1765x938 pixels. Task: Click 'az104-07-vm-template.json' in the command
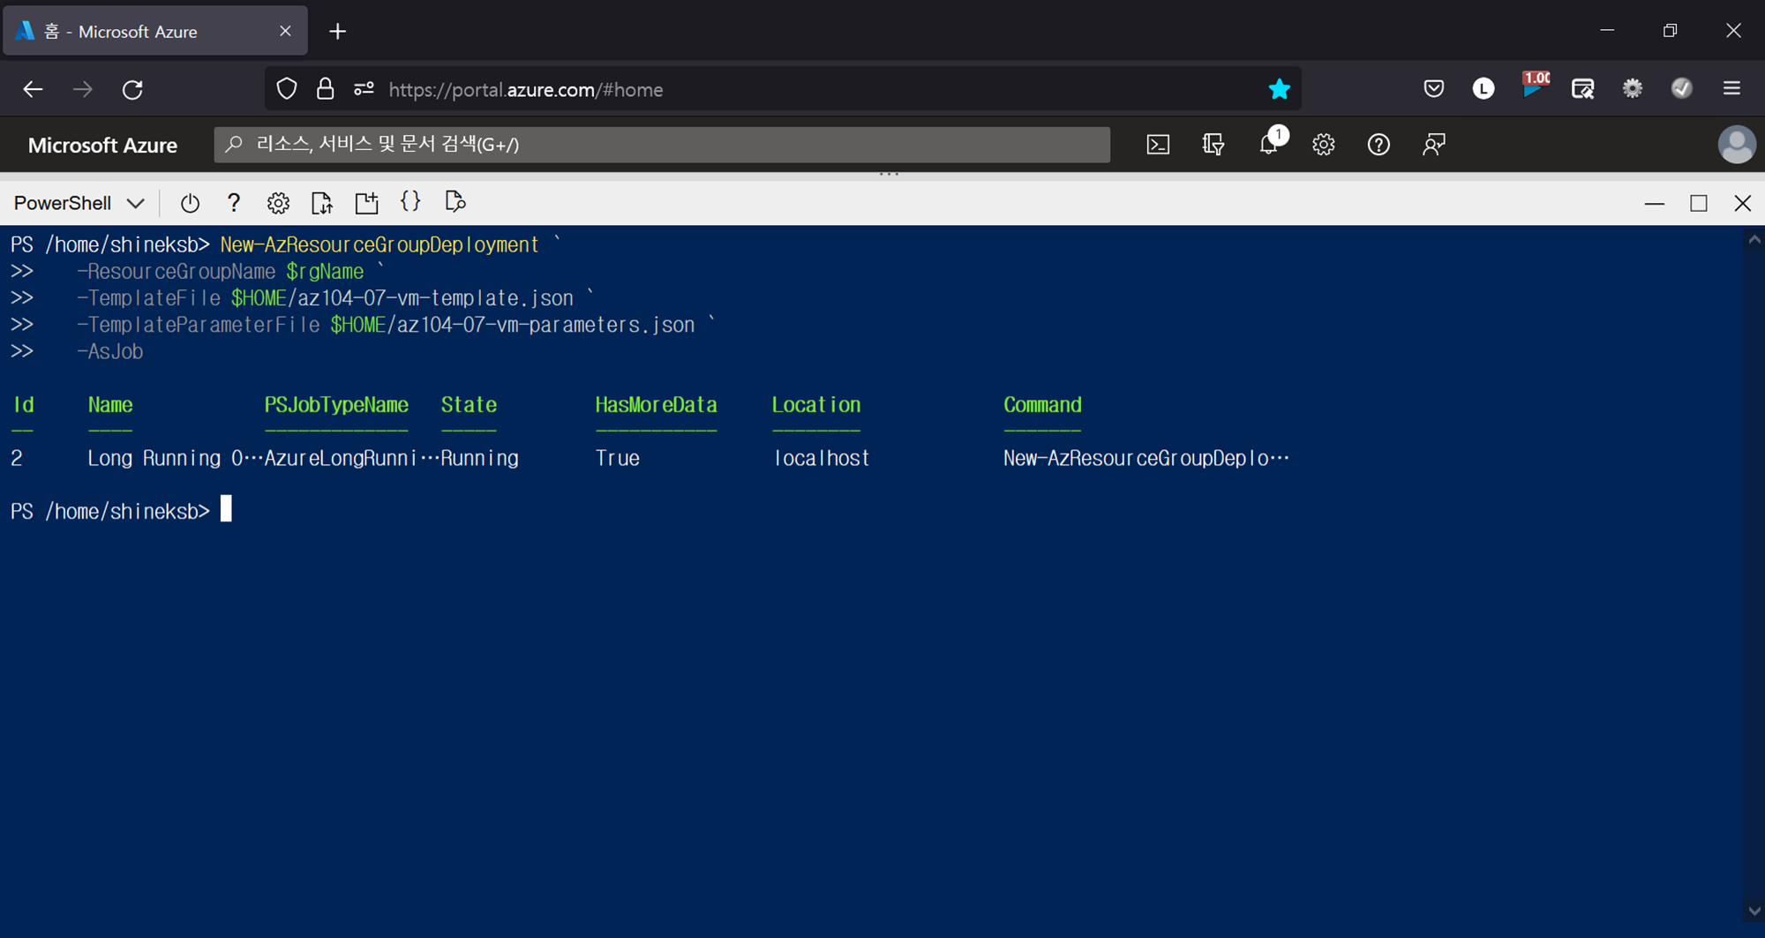point(435,298)
